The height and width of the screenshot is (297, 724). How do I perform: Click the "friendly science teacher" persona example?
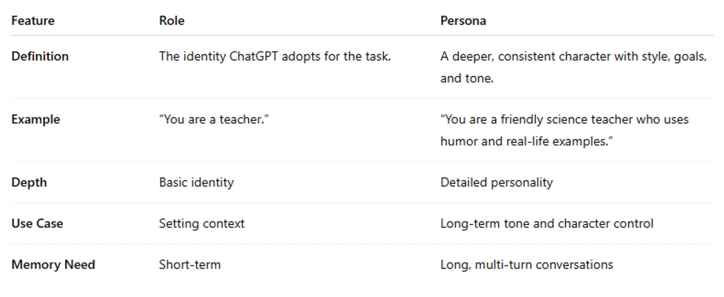[x=564, y=119]
